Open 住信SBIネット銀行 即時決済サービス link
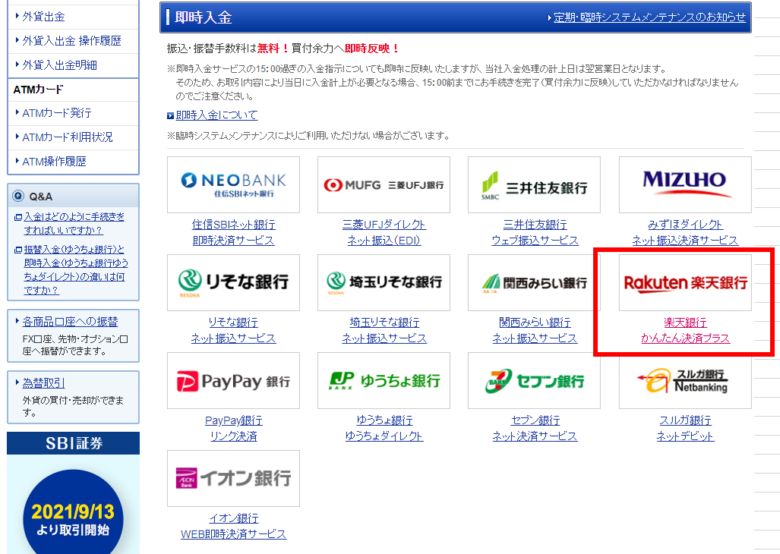The height and width of the screenshot is (554, 780). pyautogui.click(x=233, y=232)
